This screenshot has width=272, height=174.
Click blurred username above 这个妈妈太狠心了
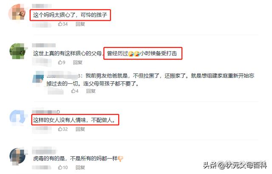pyautogui.click(x=42, y=6)
